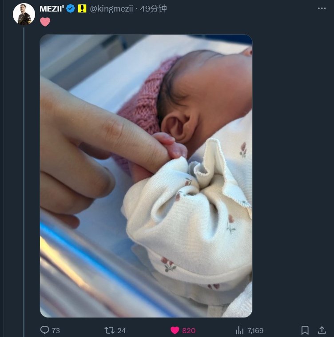
Task: Click the yellow affiliate badge icon
Action: 82,8
